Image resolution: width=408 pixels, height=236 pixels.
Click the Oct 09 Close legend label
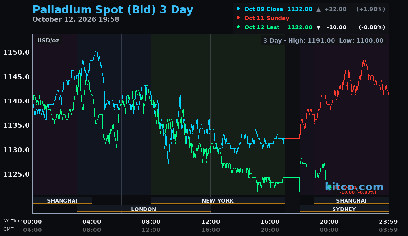(x=264, y=9)
